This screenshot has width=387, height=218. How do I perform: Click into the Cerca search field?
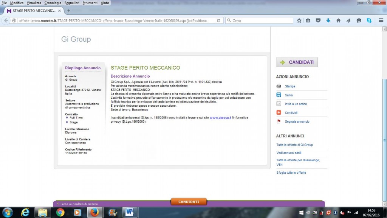point(259,20)
